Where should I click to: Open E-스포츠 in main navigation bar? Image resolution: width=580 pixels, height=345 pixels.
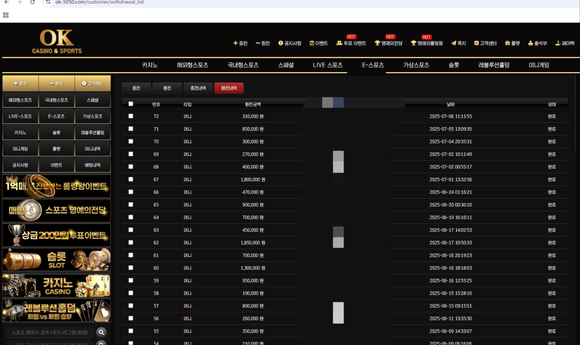[373, 65]
